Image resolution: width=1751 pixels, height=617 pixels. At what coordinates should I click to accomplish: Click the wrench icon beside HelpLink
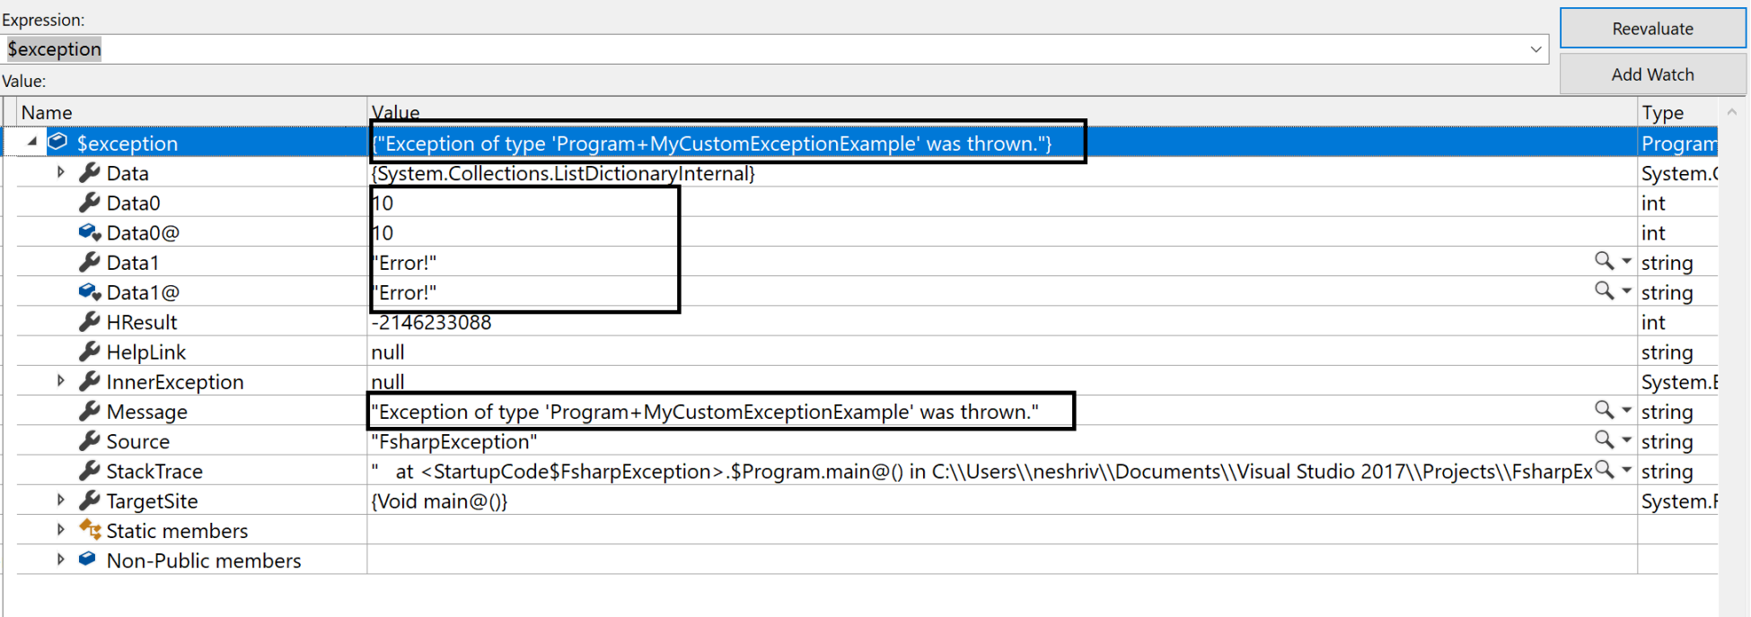click(89, 352)
